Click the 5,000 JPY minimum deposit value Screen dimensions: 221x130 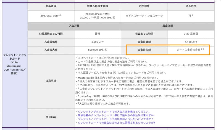[x=98, y=42]
